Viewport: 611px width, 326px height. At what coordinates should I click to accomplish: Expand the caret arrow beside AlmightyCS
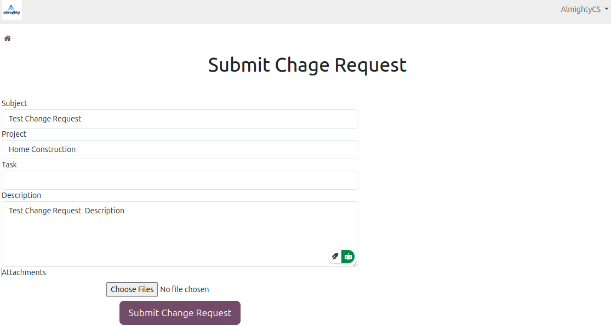[x=607, y=9]
